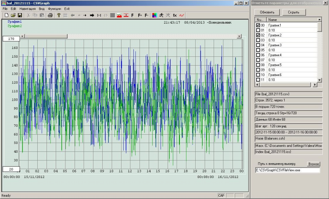Click the Save diskette icon

[20, 15]
